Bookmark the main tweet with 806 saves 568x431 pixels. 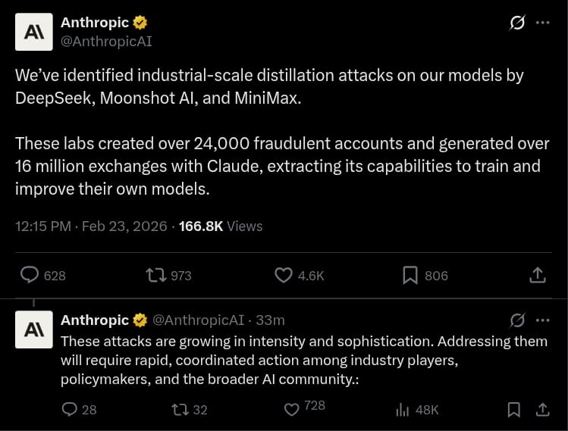click(410, 275)
